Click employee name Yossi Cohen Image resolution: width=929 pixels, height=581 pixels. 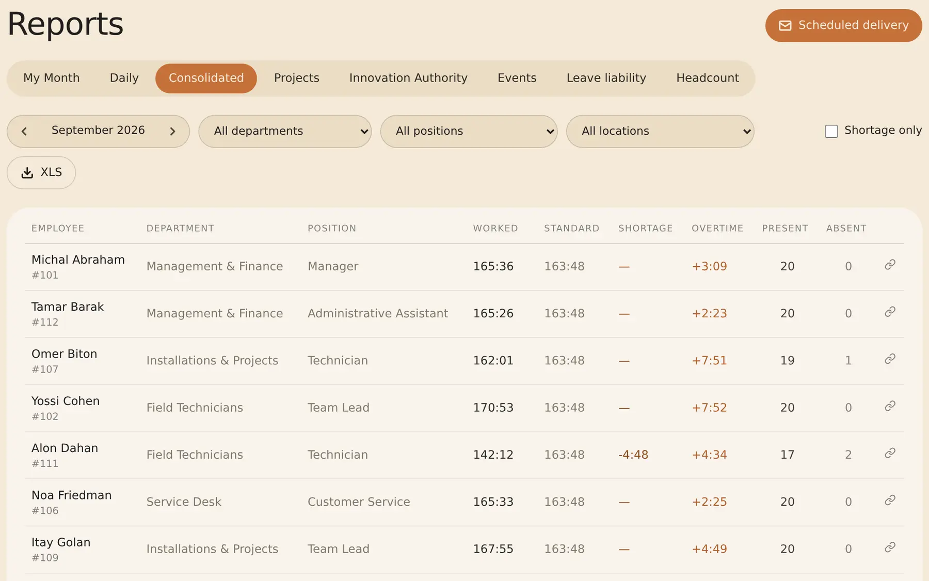click(x=66, y=401)
